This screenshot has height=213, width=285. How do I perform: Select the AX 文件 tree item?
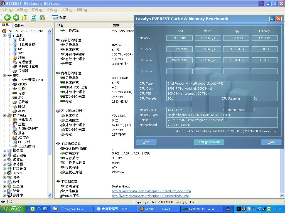tap(24, 138)
